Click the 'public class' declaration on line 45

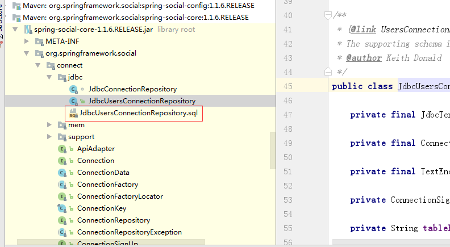(362, 86)
